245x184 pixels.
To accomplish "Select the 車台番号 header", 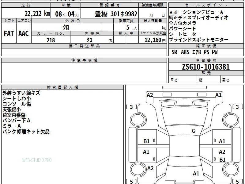I will pyautogui.click(x=206, y=60).
